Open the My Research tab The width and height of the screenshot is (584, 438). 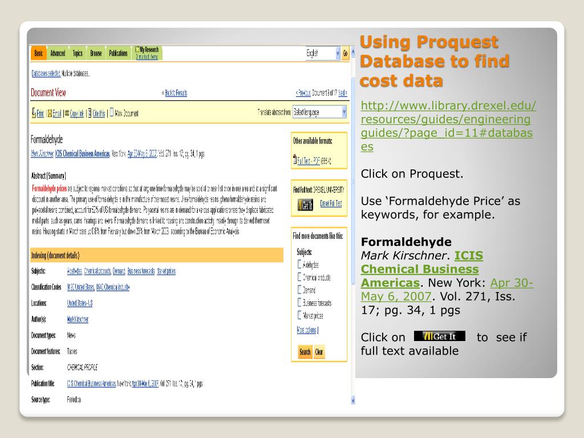(x=148, y=53)
